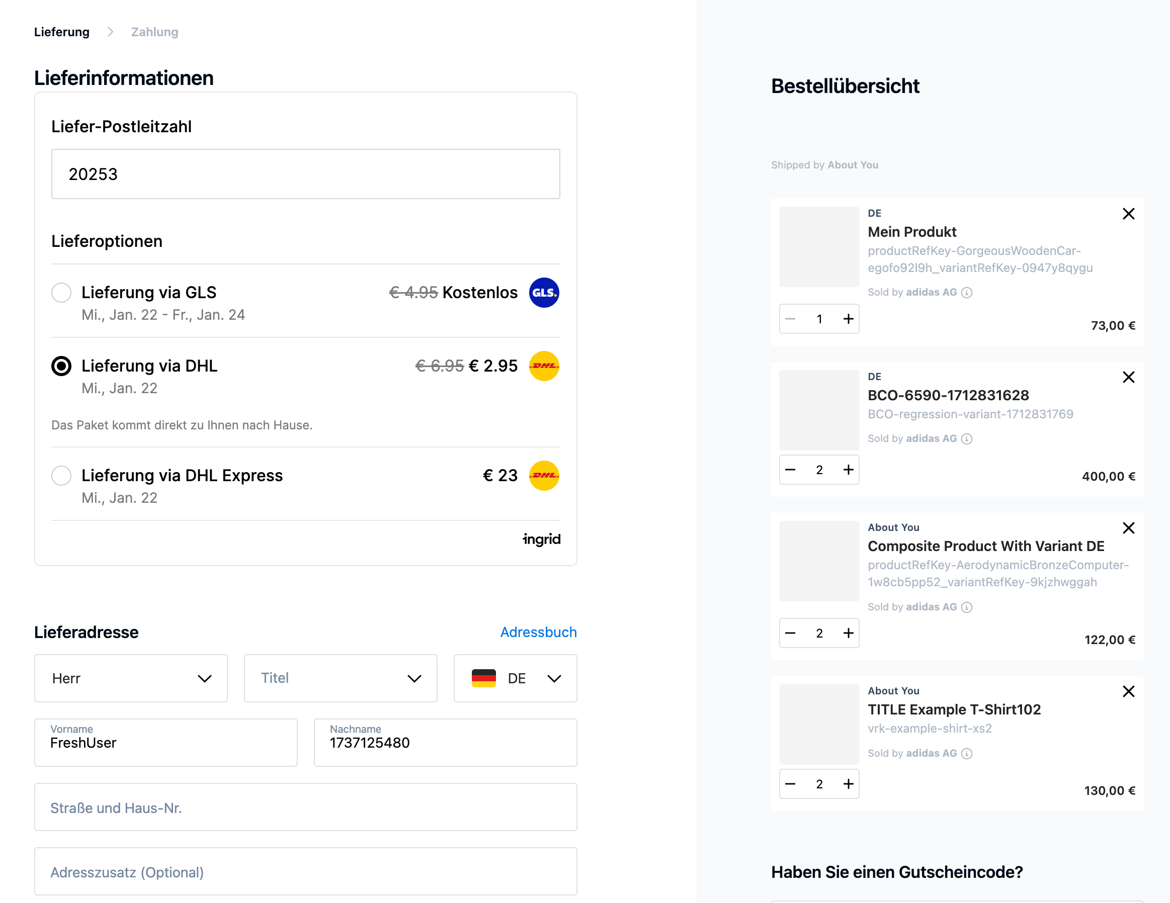The image size is (1170, 903).
Task: Go to Lieferung breadcrumb step
Action: [x=61, y=32]
